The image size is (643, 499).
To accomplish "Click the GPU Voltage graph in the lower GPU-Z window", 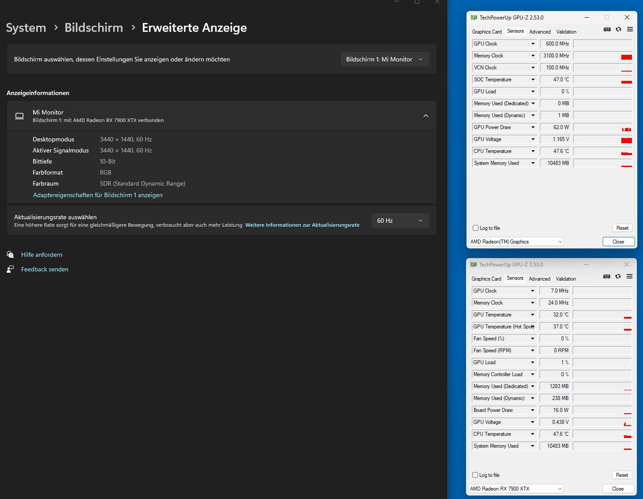I will (602, 422).
